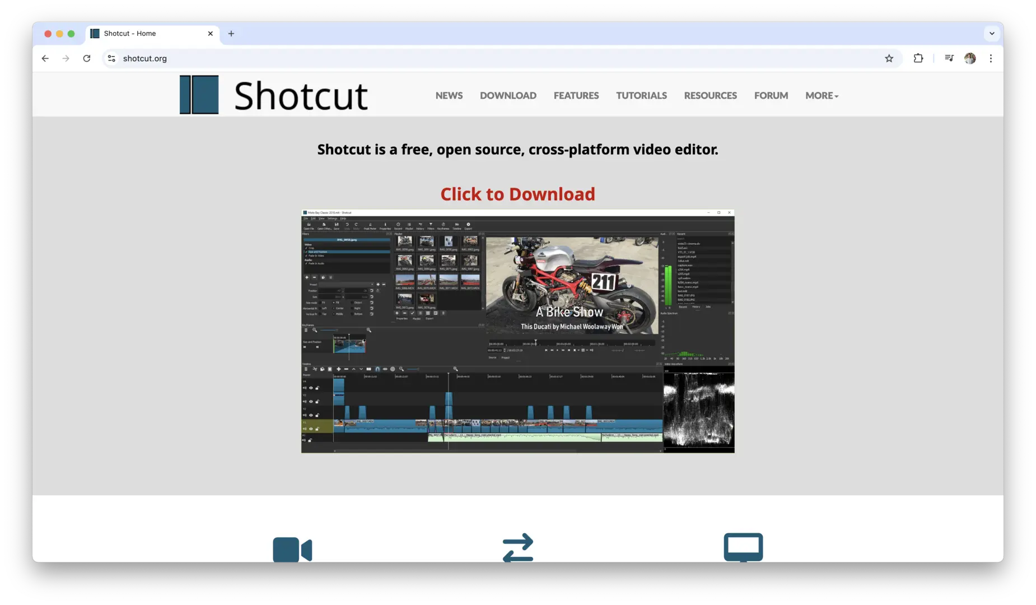The image size is (1036, 605).
Task: Open the NEWS page
Action: click(x=449, y=96)
